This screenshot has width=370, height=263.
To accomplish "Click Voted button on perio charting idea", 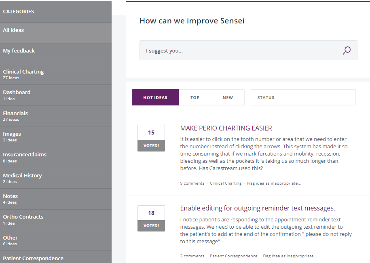I will coord(151,145).
